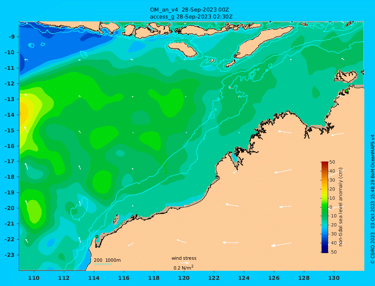Screen dimensions: 375x286
Task: Click the latitude label "-10"
Action: 10,52
